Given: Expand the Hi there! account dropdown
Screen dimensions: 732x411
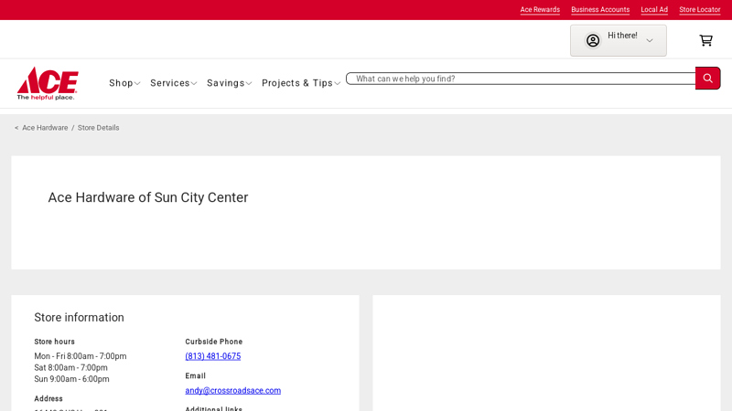Looking at the screenshot, I should (619, 40).
